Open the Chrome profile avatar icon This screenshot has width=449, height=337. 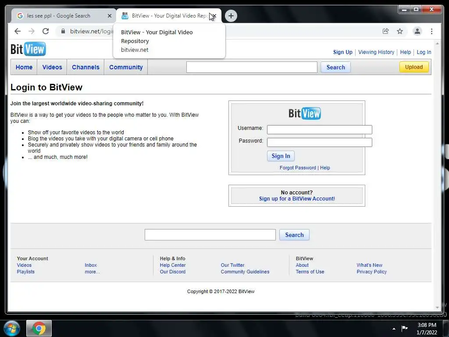(417, 31)
